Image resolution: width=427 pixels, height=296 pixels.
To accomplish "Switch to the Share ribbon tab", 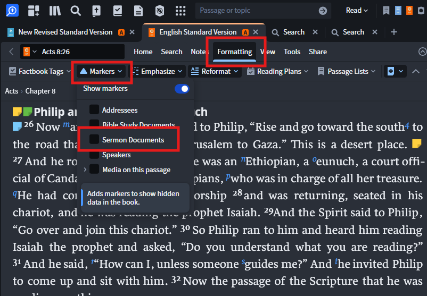I will click(x=317, y=52).
